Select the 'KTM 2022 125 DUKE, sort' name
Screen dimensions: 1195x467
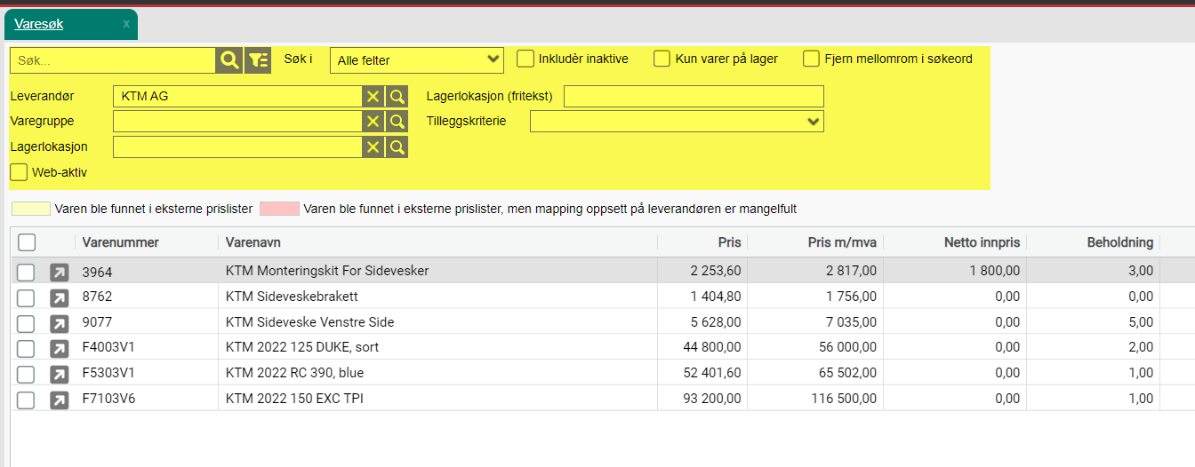302,347
